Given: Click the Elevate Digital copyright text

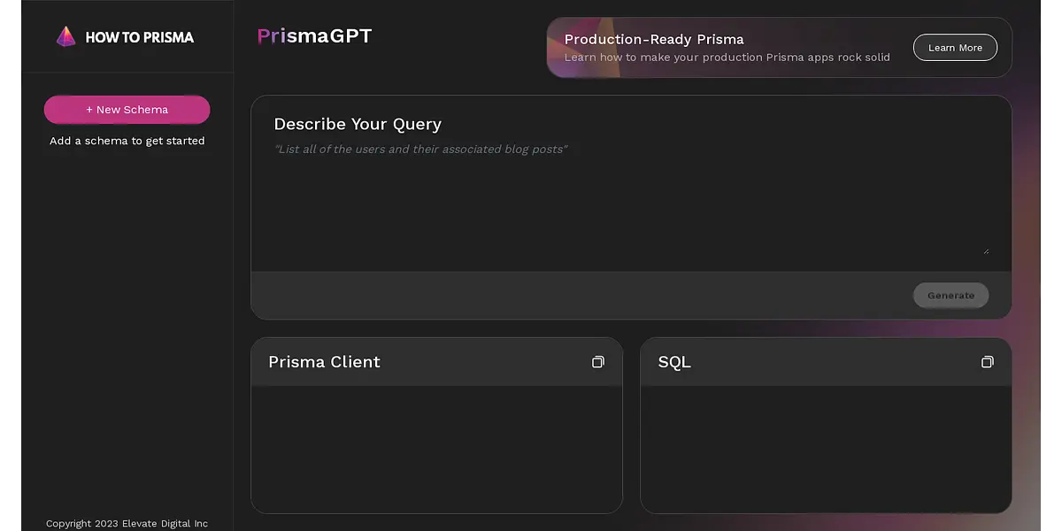Looking at the screenshot, I should click(x=127, y=523).
